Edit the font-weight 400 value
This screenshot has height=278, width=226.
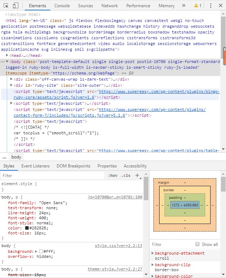(x=42, y=218)
